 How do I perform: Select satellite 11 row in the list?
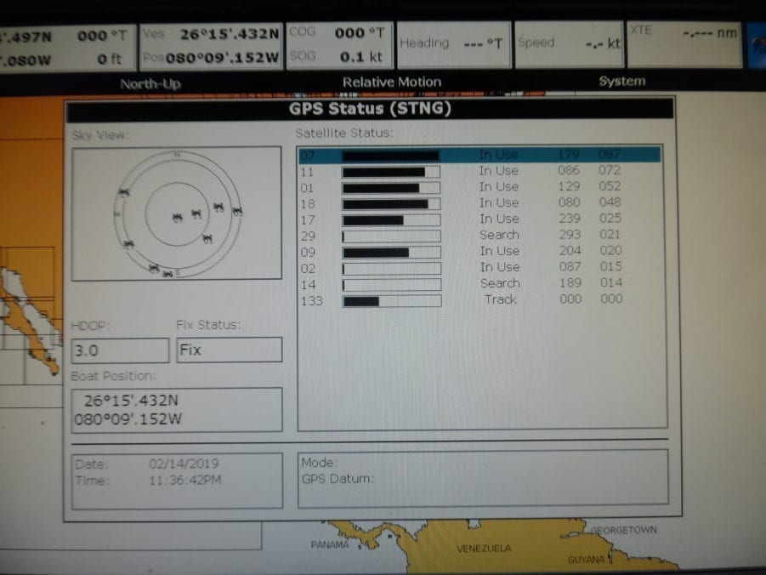tap(479, 171)
